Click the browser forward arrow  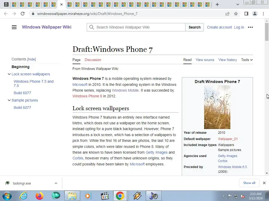click(x=14, y=14)
